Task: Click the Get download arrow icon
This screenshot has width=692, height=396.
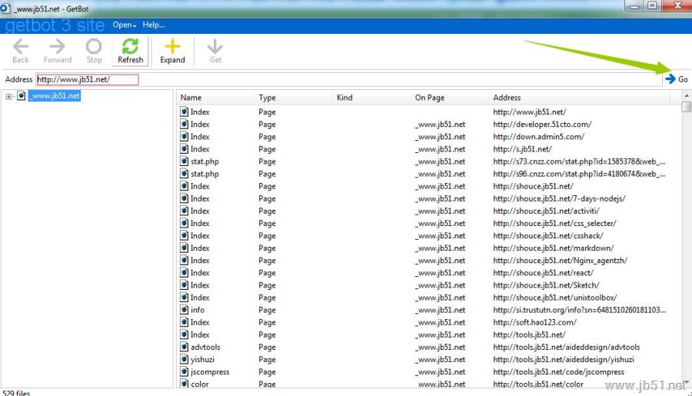Action: coord(215,47)
